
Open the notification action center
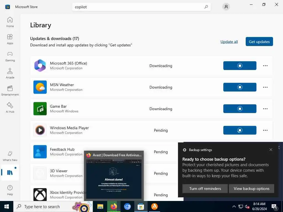pyautogui.click(x=274, y=206)
